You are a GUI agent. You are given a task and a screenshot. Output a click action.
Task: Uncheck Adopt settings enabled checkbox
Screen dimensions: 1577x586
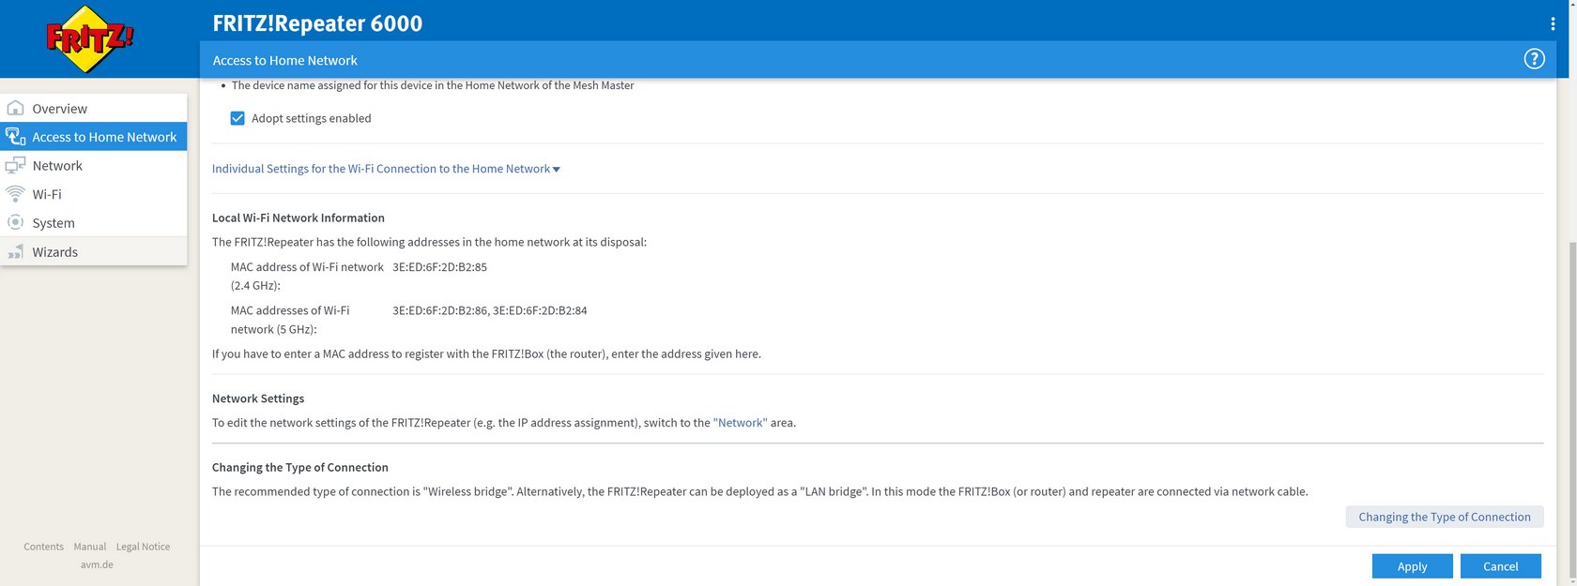point(237,118)
